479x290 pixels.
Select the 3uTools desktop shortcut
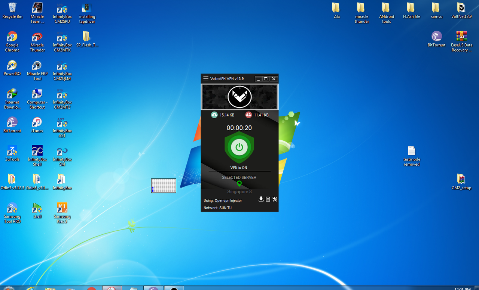pyautogui.click(x=12, y=153)
